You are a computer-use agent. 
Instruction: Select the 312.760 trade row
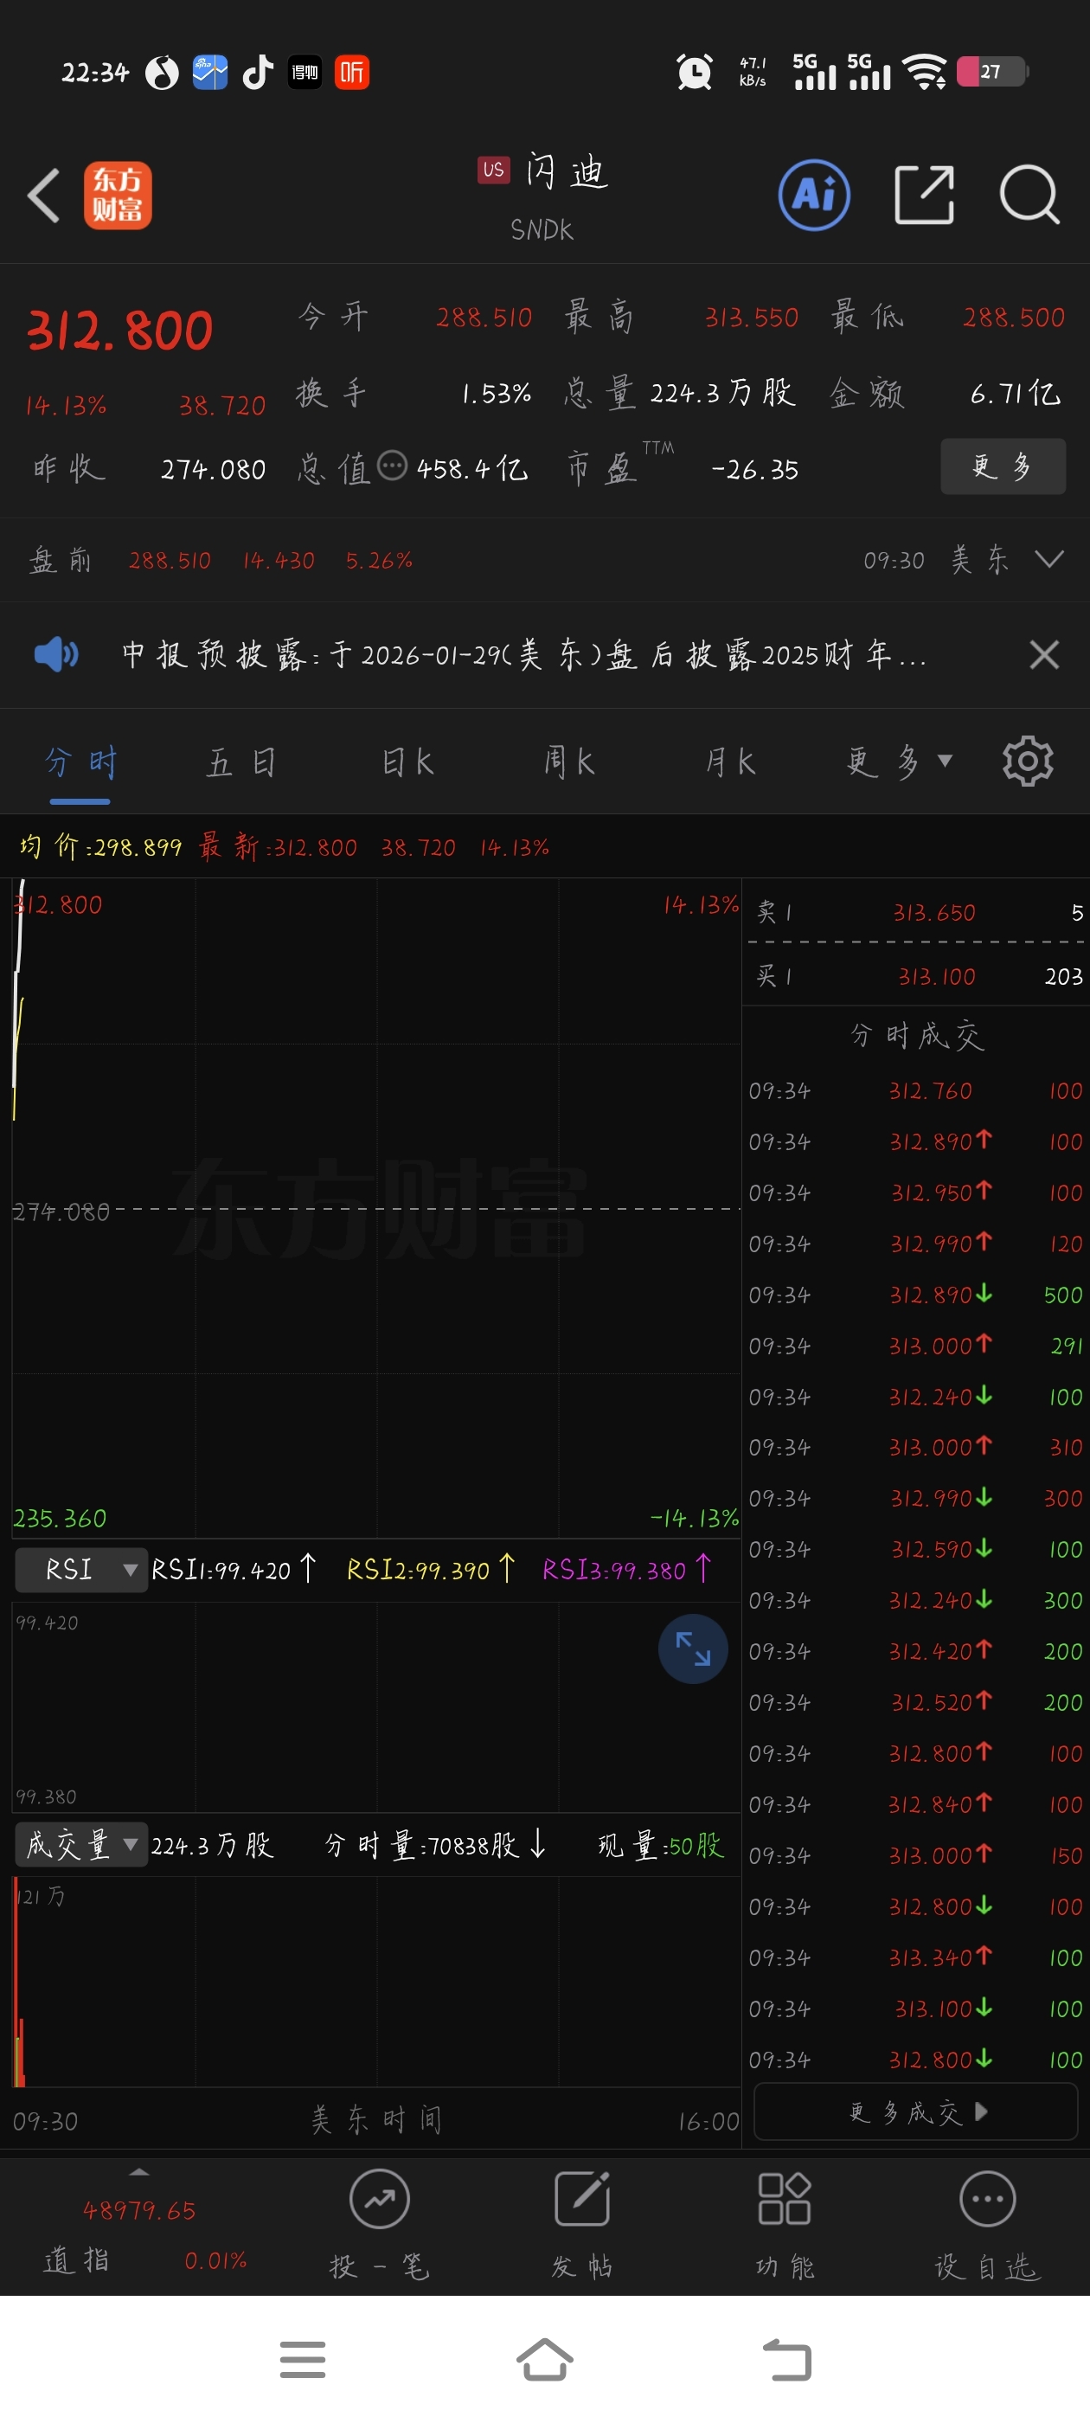(x=917, y=1090)
